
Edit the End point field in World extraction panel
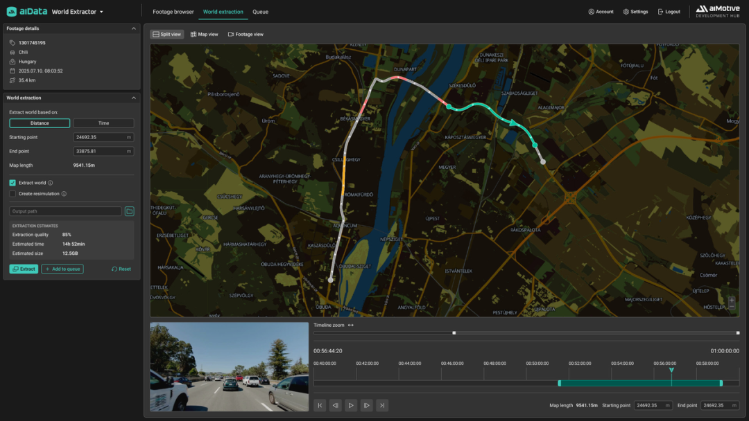click(x=103, y=151)
